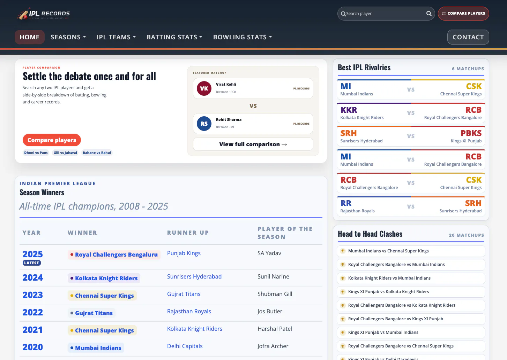Viewport: 507px width, 360px height.
Task: Open the 2022 season link
Action: pos(32,312)
